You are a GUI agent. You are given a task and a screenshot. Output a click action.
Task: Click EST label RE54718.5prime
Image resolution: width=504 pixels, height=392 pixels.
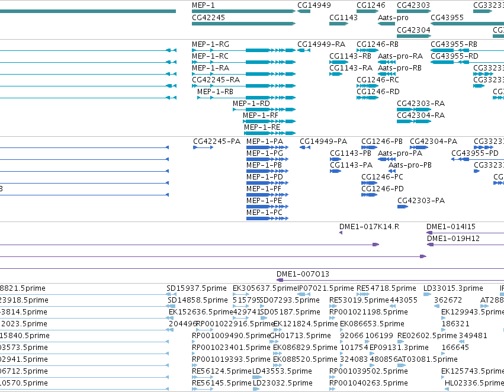(x=386, y=288)
